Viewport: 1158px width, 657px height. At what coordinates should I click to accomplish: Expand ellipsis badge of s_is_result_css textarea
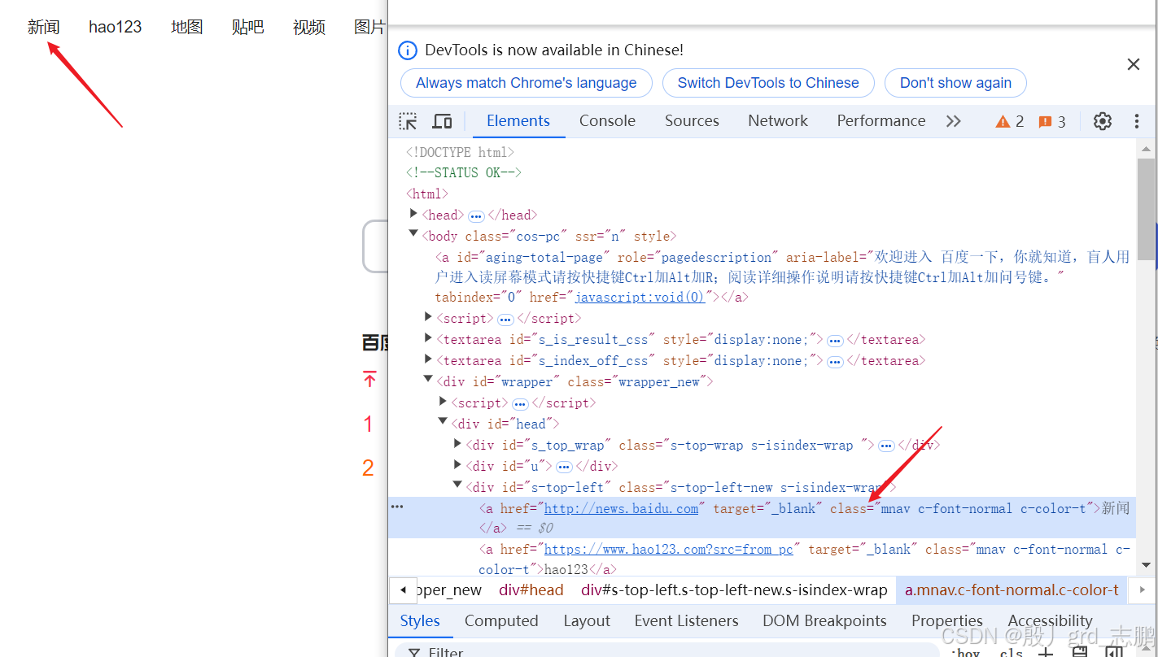[835, 340]
